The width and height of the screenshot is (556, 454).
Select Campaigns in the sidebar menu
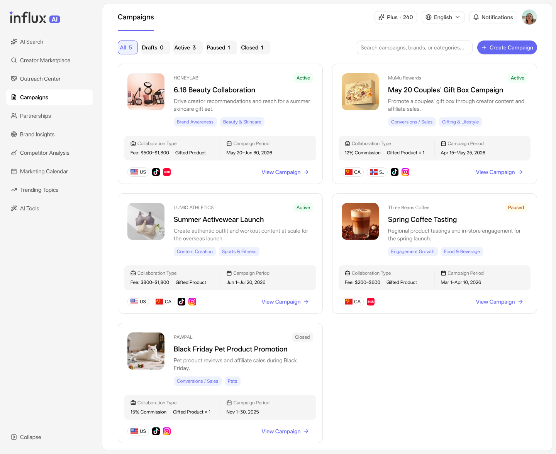tap(49, 97)
